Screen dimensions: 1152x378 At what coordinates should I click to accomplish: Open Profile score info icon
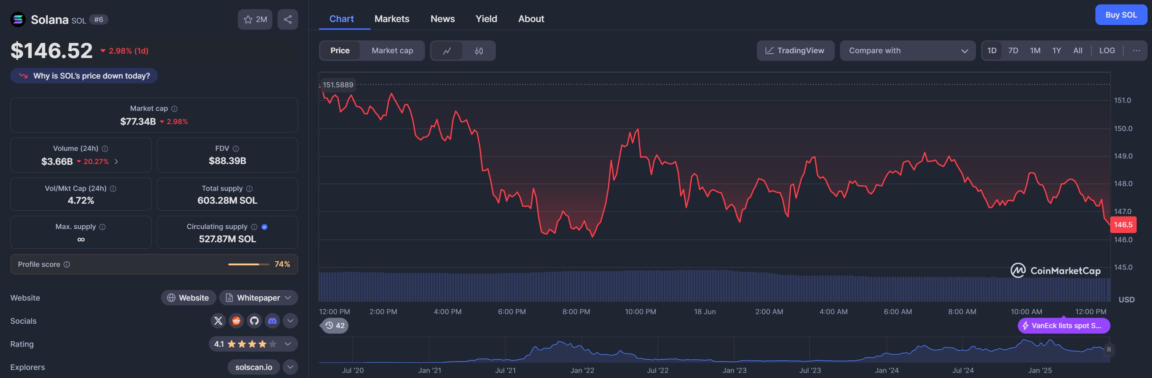click(67, 264)
